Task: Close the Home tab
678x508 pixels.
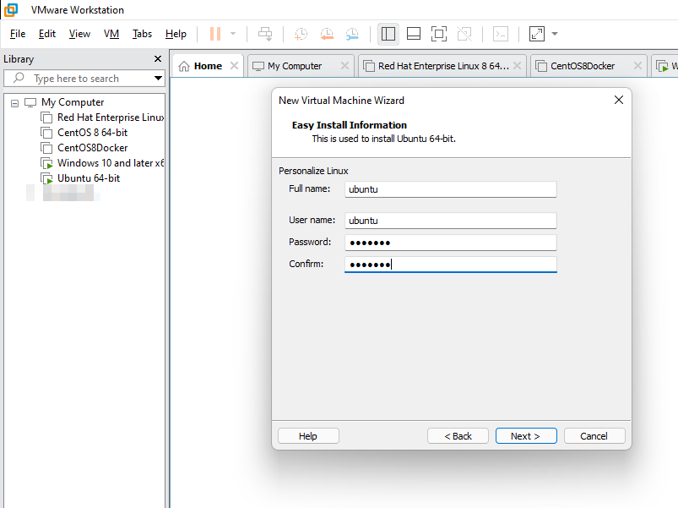Action: (234, 65)
